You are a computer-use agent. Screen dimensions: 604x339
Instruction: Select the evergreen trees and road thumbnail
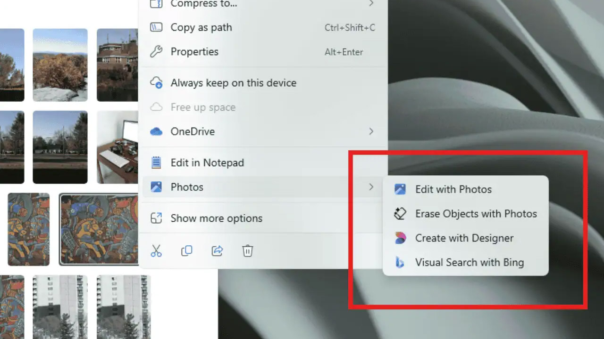tap(60, 147)
